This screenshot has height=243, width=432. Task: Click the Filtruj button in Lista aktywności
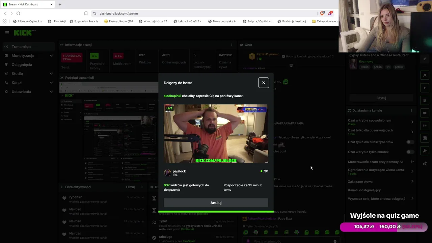[130, 187]
